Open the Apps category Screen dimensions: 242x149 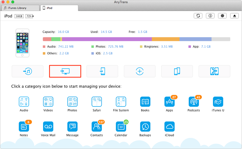[169, 104]
